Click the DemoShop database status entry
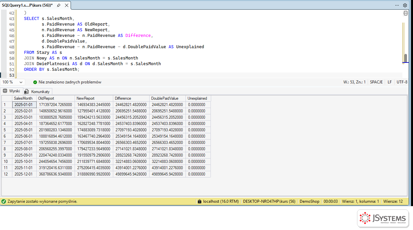Screen dimensions: 413x230 click(309, 201)
